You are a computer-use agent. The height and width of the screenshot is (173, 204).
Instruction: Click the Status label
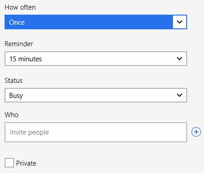coord(14,81)
